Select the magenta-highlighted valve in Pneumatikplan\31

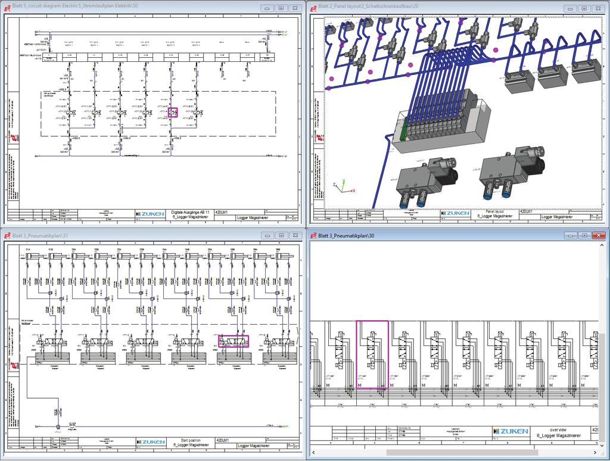234,341
